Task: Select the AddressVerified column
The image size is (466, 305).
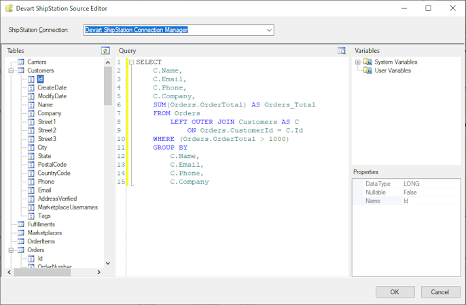Action: (x=57, y=199)
